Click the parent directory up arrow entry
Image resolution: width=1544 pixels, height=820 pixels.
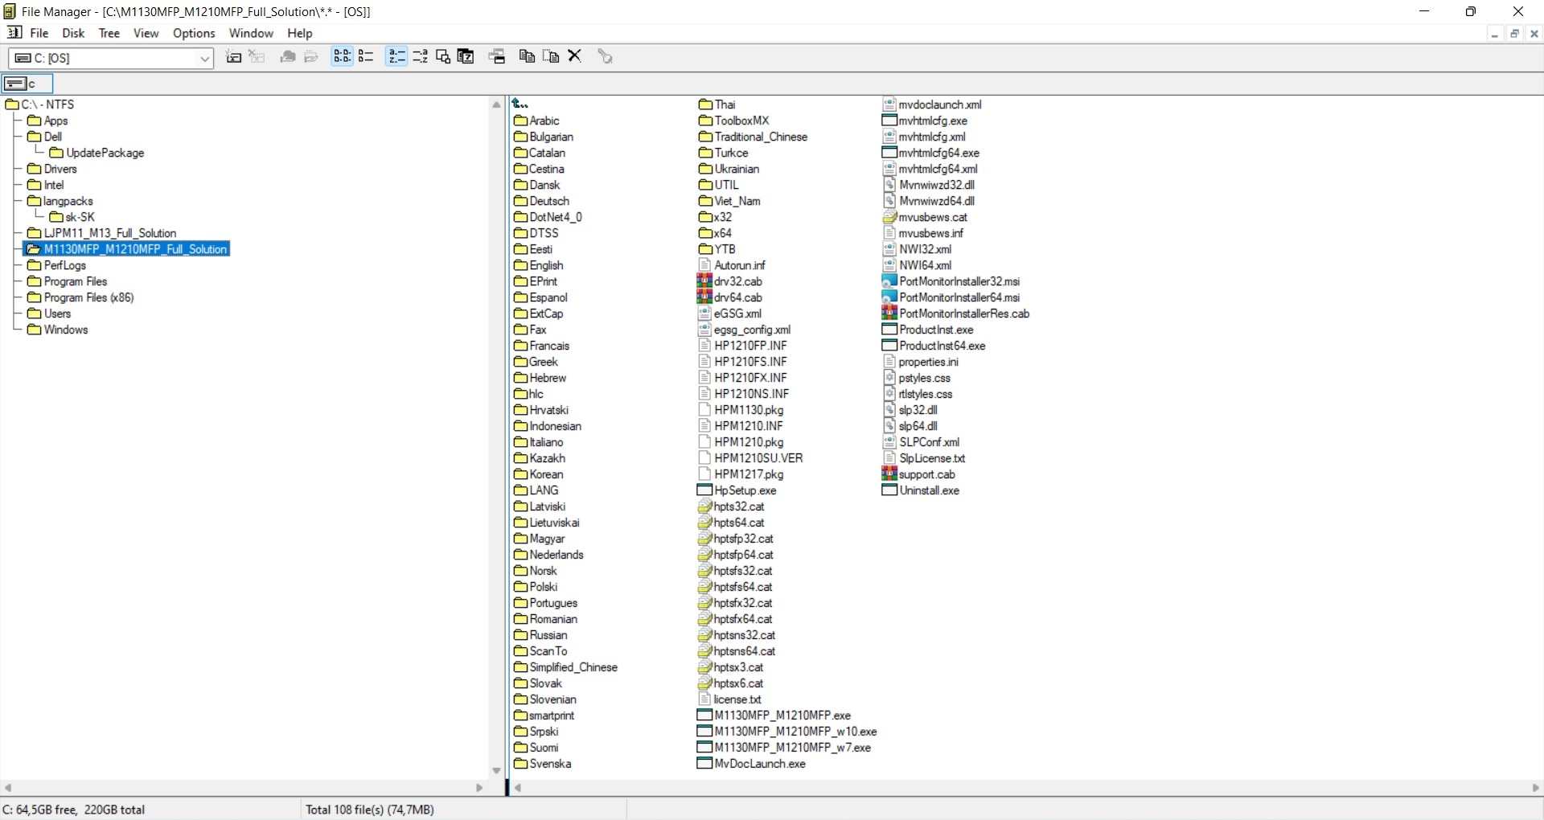tap(520, 105)
